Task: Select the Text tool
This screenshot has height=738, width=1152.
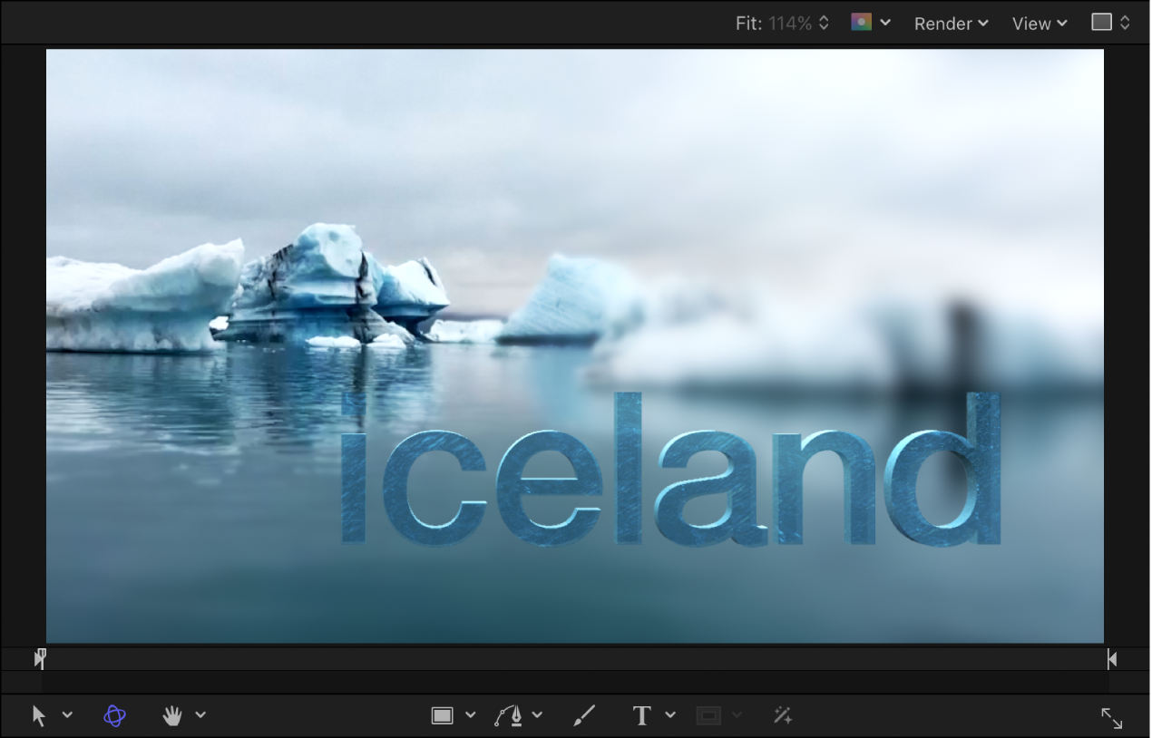Action: pyautogui.click(x=640, y=715)
